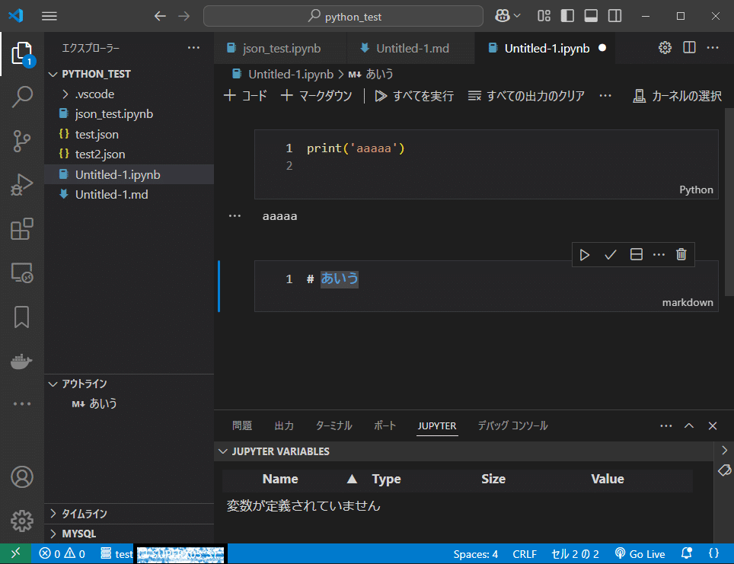Open the Docker view
This screenshot has height=564, width=734.
[x=23, y=361]
